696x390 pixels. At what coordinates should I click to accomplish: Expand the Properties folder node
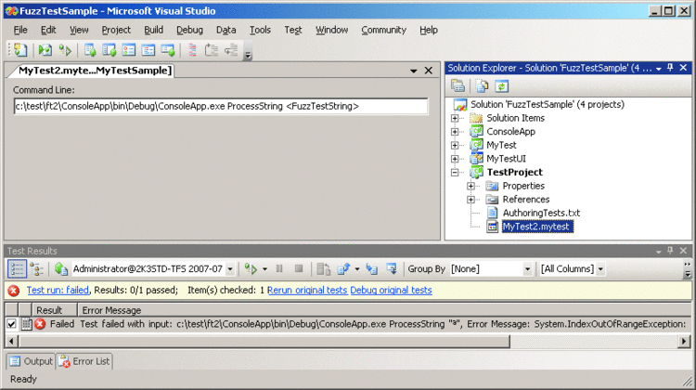tap(470, 186)
